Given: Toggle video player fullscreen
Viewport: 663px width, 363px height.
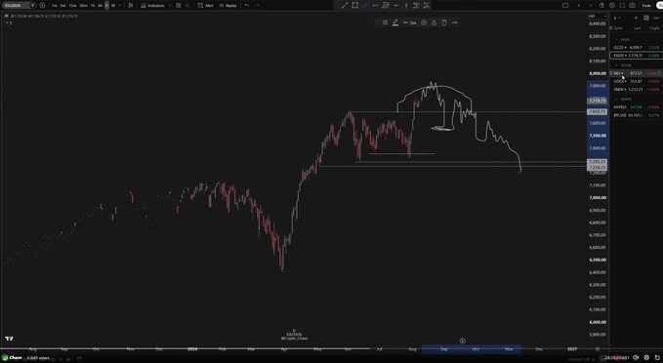Looking at the screenshot, I should pos(657,358).
